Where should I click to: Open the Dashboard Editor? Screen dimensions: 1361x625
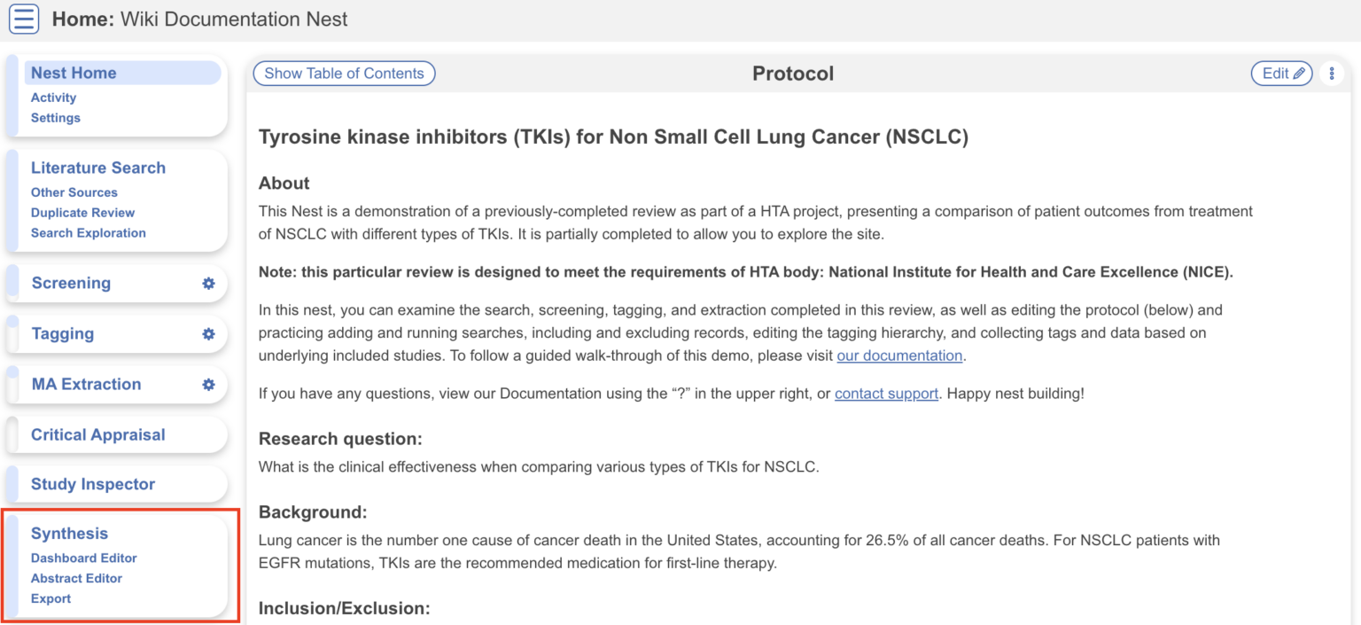pyautogui.click(x=83, y=559)
